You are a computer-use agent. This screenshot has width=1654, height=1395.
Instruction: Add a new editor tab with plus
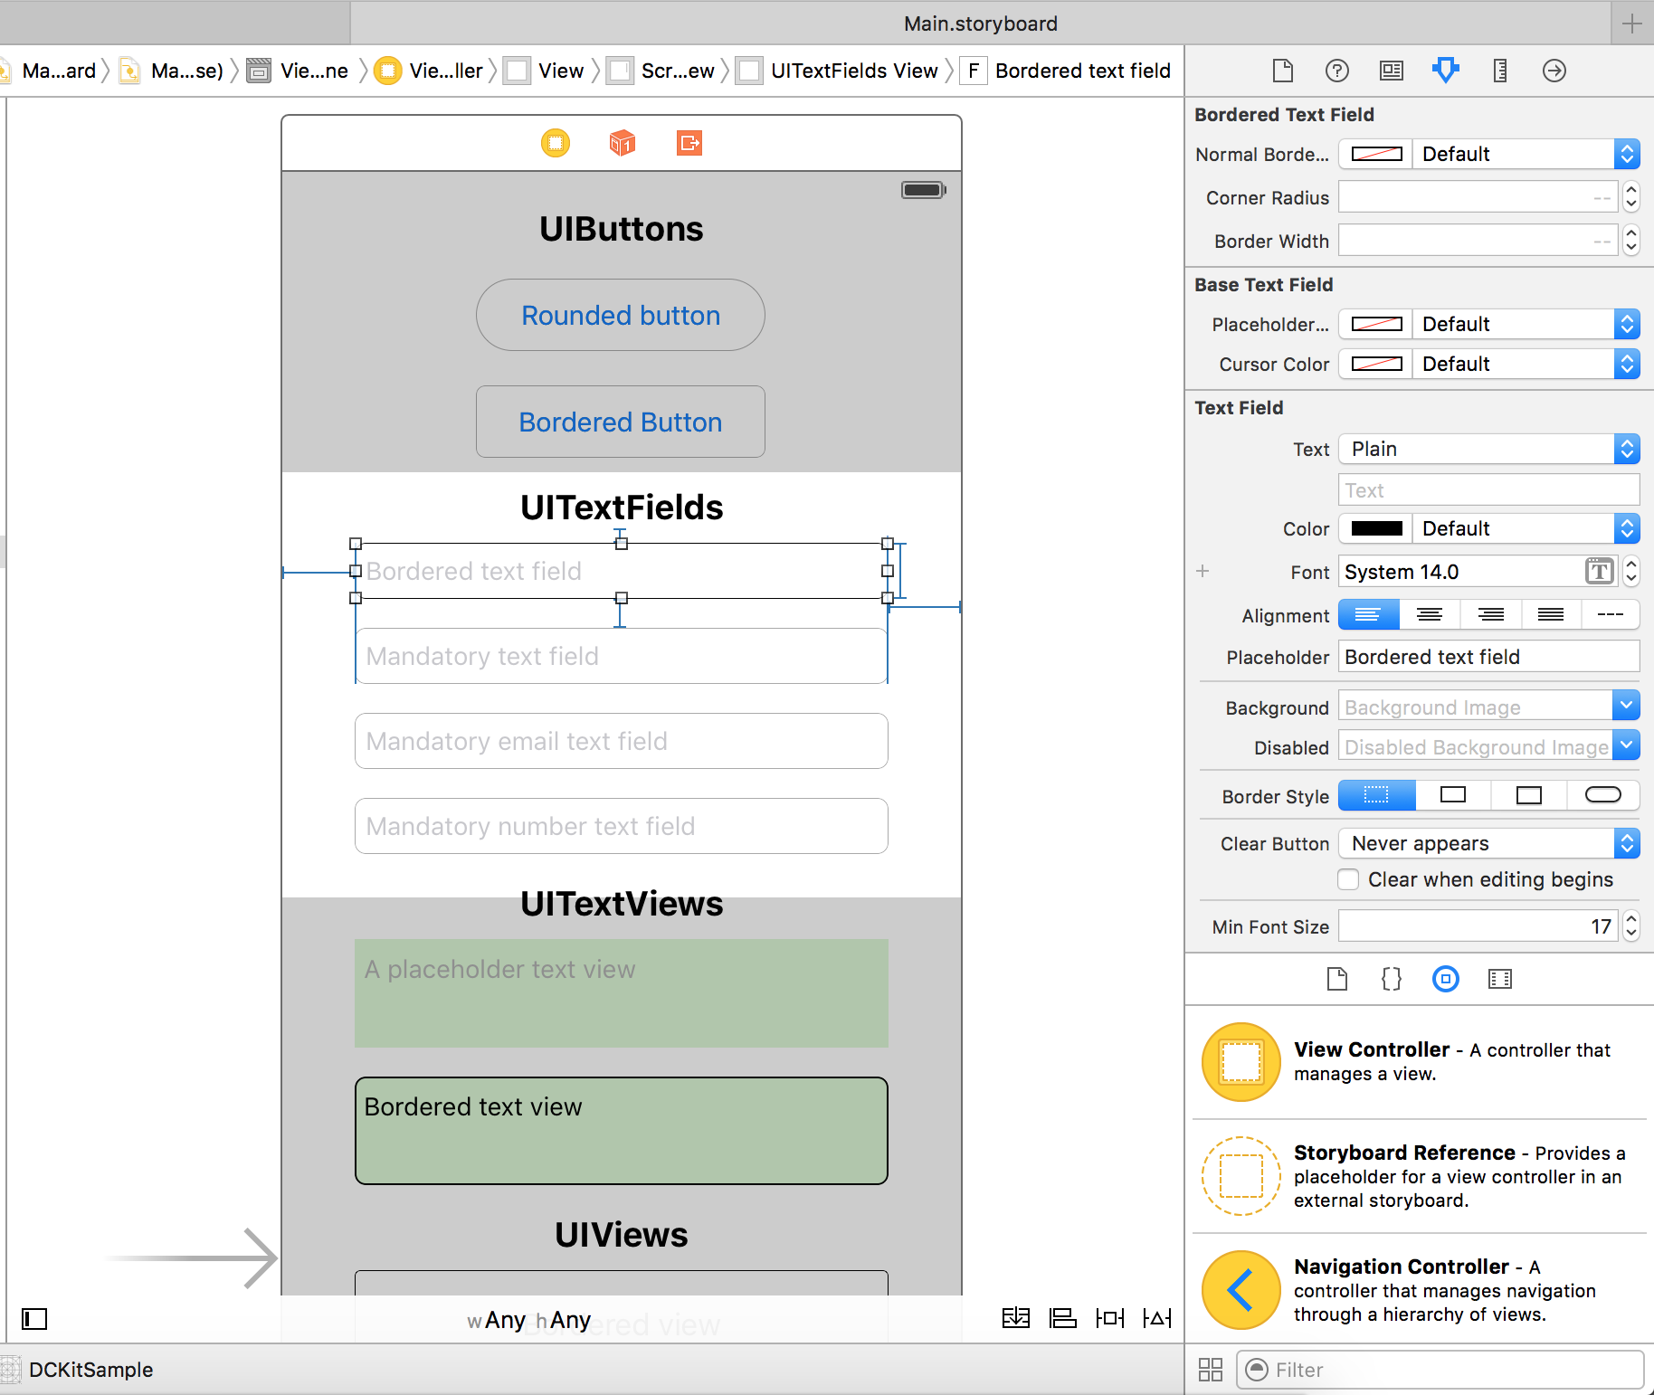pyautogui.click(x=1632, y=24)
